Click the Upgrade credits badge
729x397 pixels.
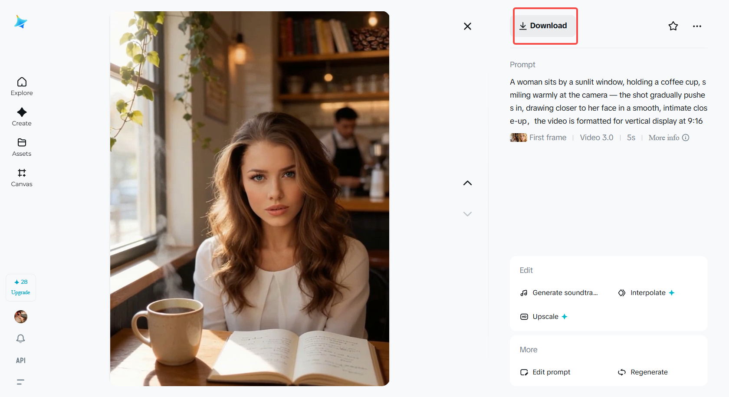pos(21,287)
